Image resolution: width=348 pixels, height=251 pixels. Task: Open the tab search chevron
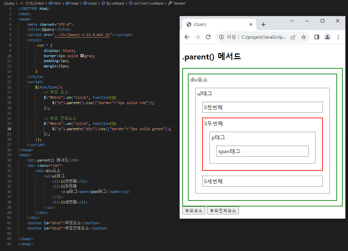coord(292,21)
